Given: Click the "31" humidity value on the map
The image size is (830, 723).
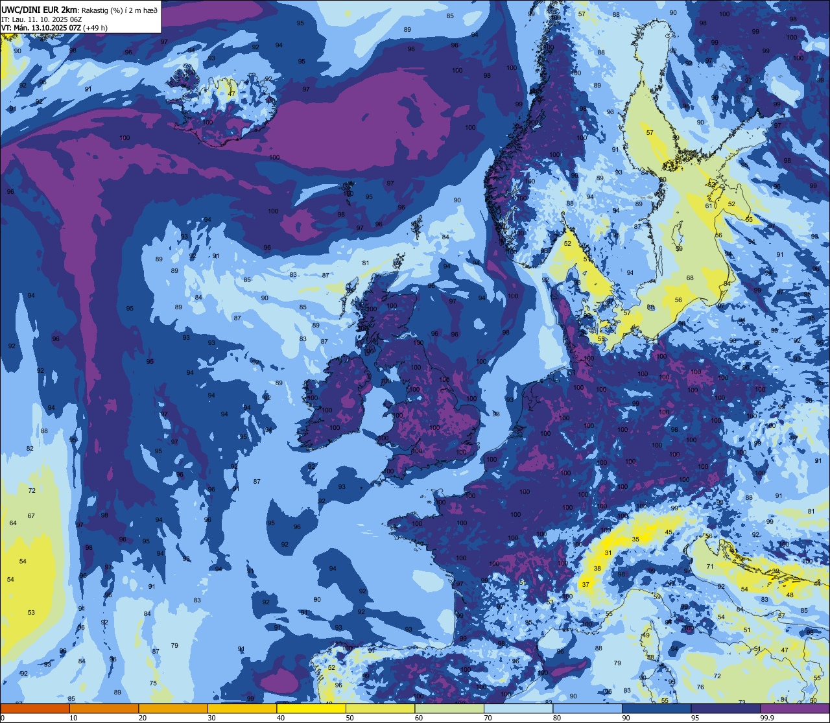Looking at the screenshot, I should tap(608, 553).
